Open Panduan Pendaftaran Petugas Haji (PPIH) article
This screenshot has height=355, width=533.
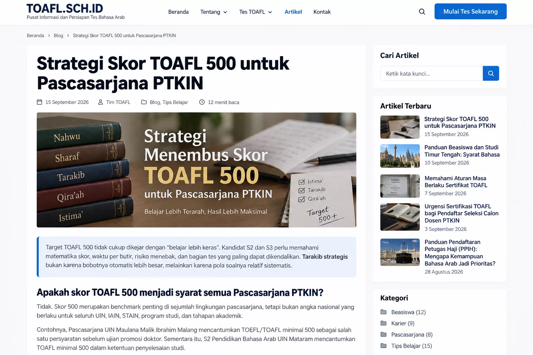pyautogui.click(x=460, y=253)
